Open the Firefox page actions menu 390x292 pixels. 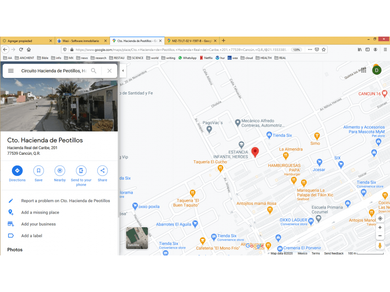(x=310, y=50)
